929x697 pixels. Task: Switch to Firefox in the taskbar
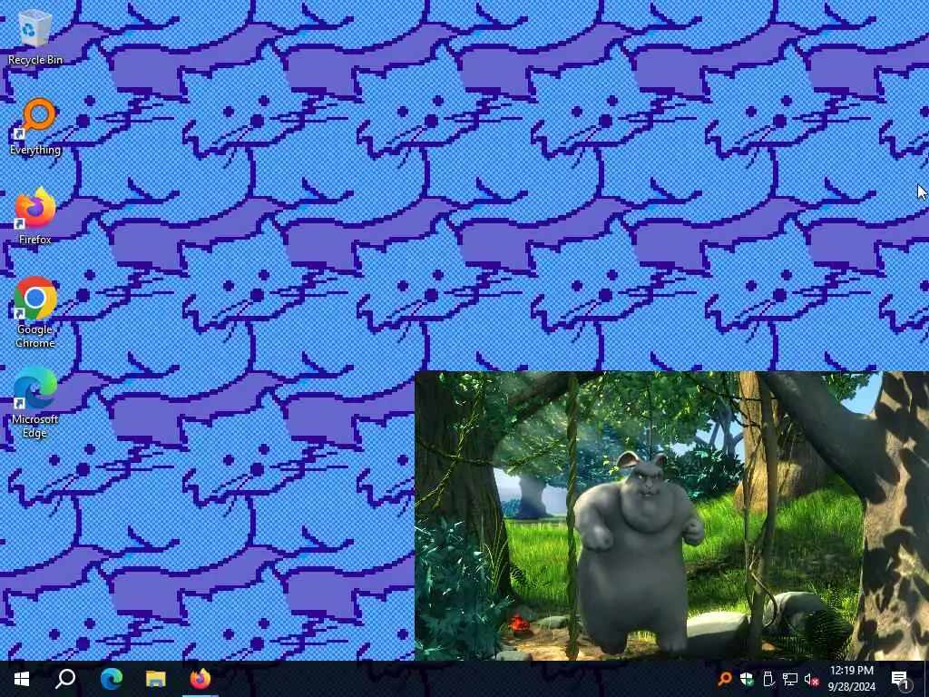click(x=200, y=679)
